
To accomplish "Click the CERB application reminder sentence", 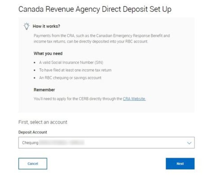I will pyautogui.click(x=90, y=99).
